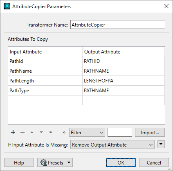This screenshot has height=171, width=173.
Task: Select the PathType input attribute cell
Action: [x=45, y=91]
